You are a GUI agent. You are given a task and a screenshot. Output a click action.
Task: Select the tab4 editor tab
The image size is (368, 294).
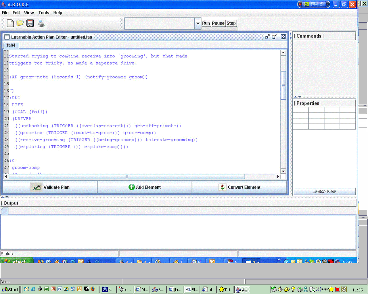coord(11,45)
